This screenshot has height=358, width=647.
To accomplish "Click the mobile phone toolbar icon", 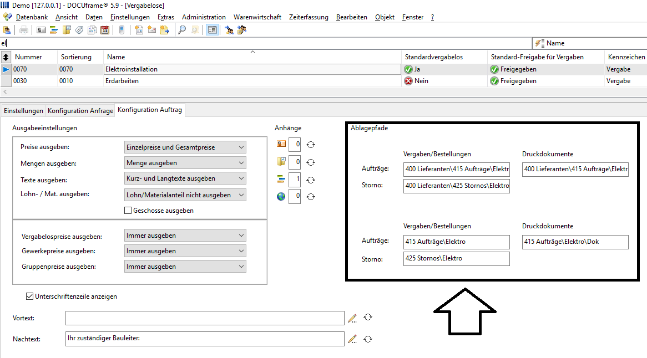I will tap(122, 30).
